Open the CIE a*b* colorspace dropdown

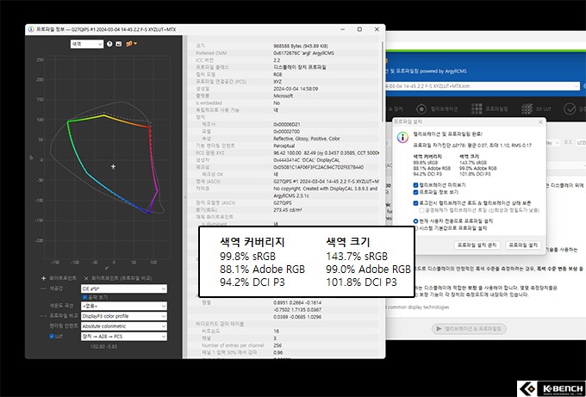coord(124,288)
